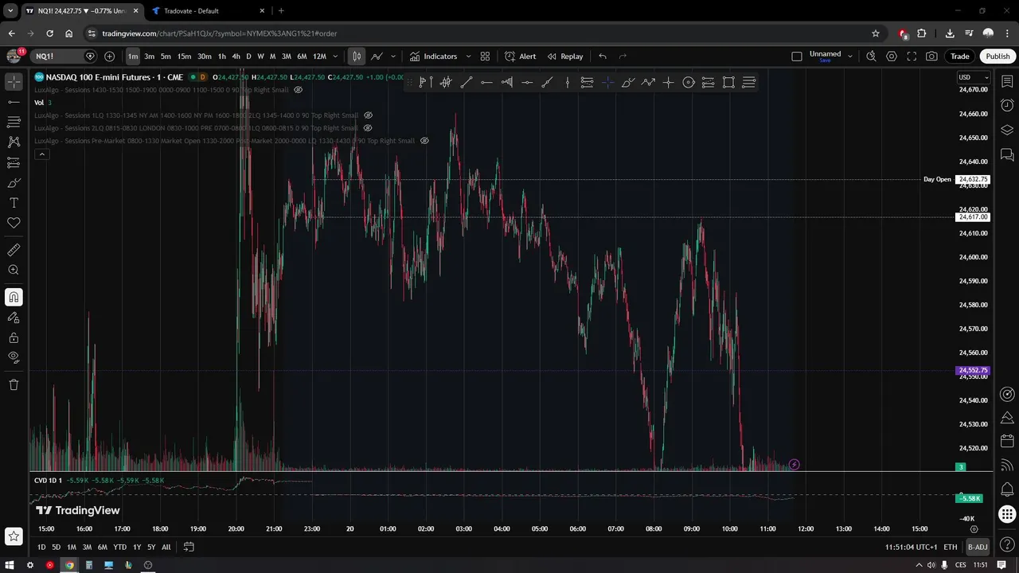Click the trash Remove objects icon
Image resolution: width=1019 pixels, height=573 pixels.
click(x=14, y=384)
